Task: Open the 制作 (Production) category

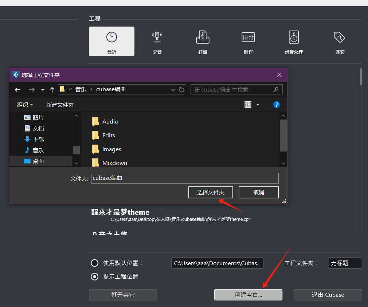Action: coord(248,41)
